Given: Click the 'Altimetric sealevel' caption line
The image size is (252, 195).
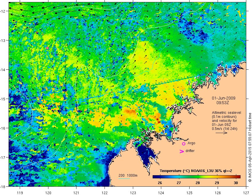Looking at the screenshot, I should [x=227, y=113].
